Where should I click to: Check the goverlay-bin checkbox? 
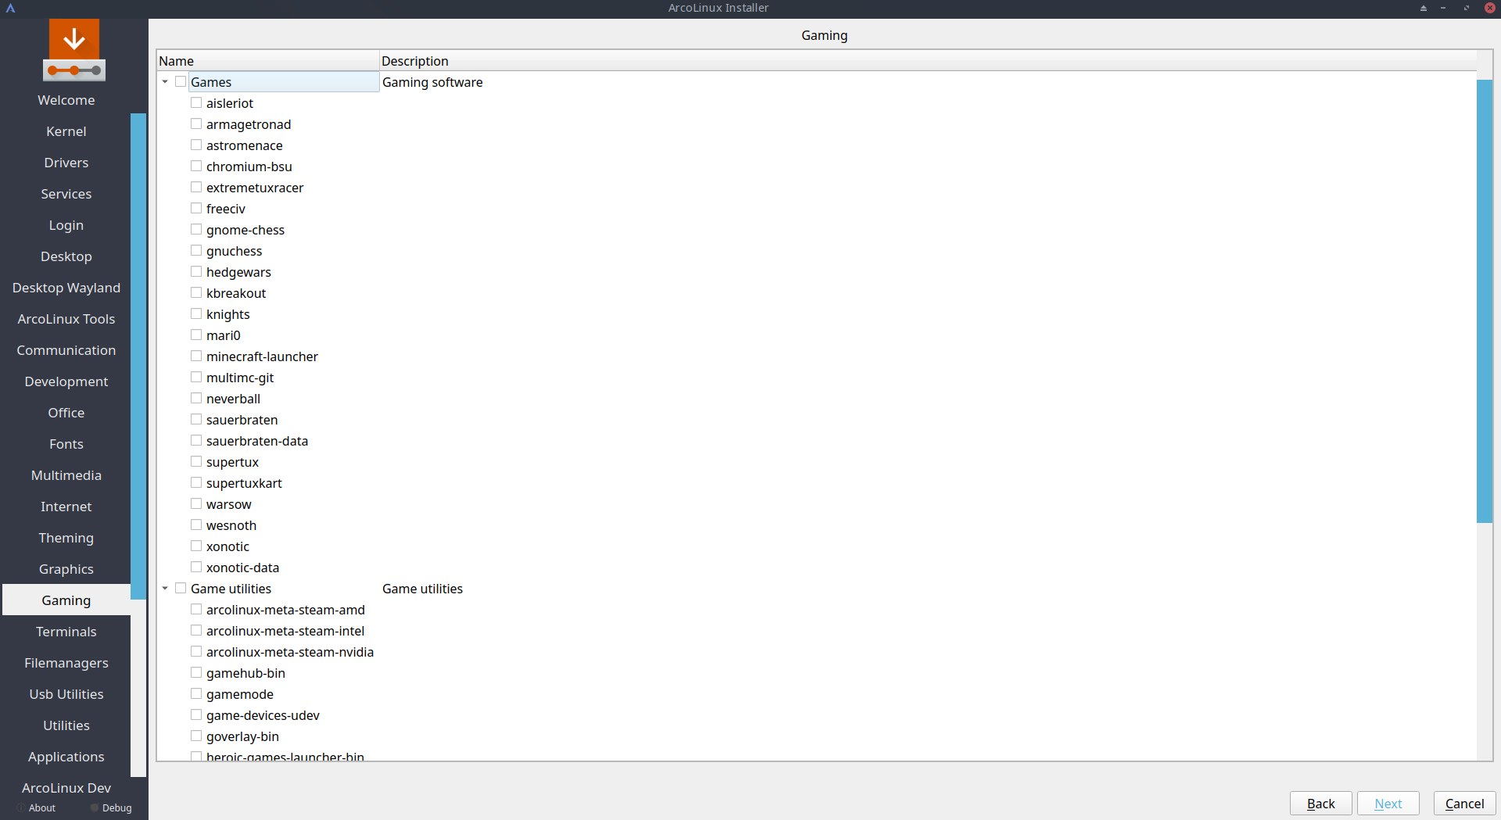[x=196, y=736]
